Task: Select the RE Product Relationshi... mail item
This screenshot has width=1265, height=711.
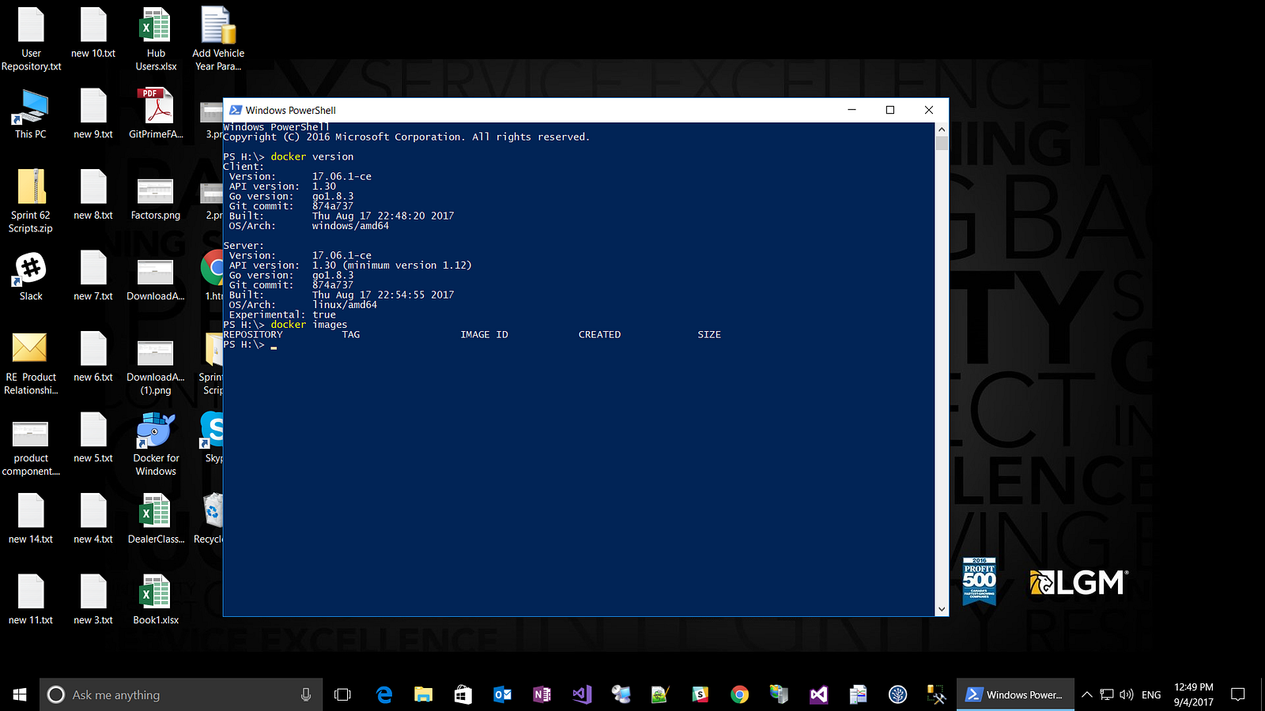Action: [x=31, y=363]
